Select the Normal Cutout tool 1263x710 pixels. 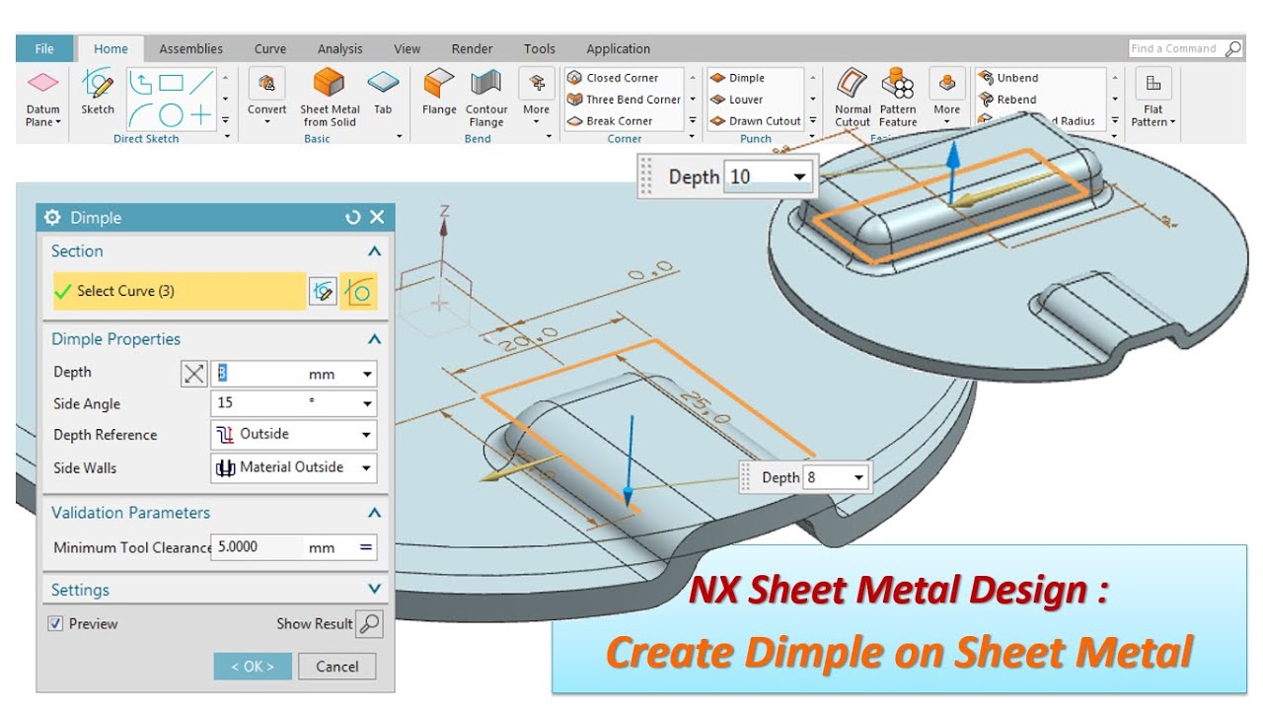[x=853, y=99]
